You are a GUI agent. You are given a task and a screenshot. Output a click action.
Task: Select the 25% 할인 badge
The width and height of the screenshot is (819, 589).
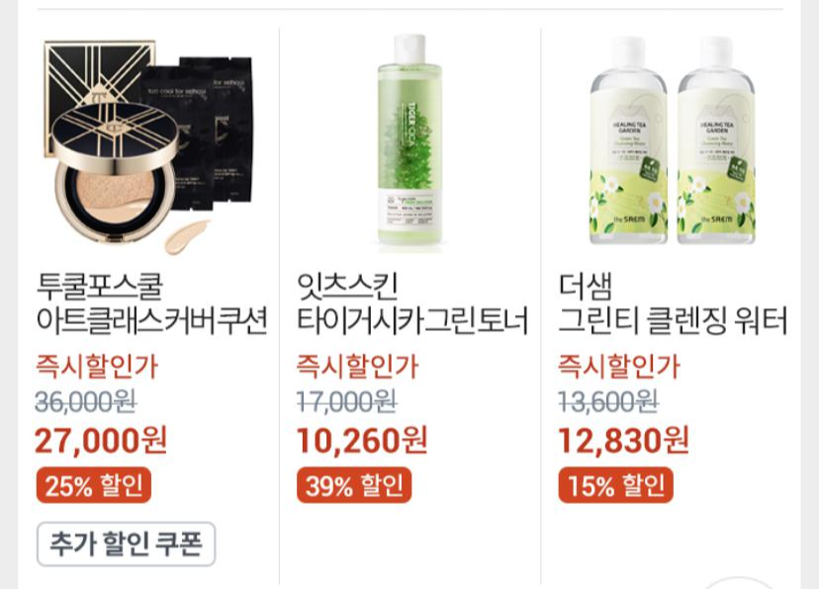click(x=94, y=485)
